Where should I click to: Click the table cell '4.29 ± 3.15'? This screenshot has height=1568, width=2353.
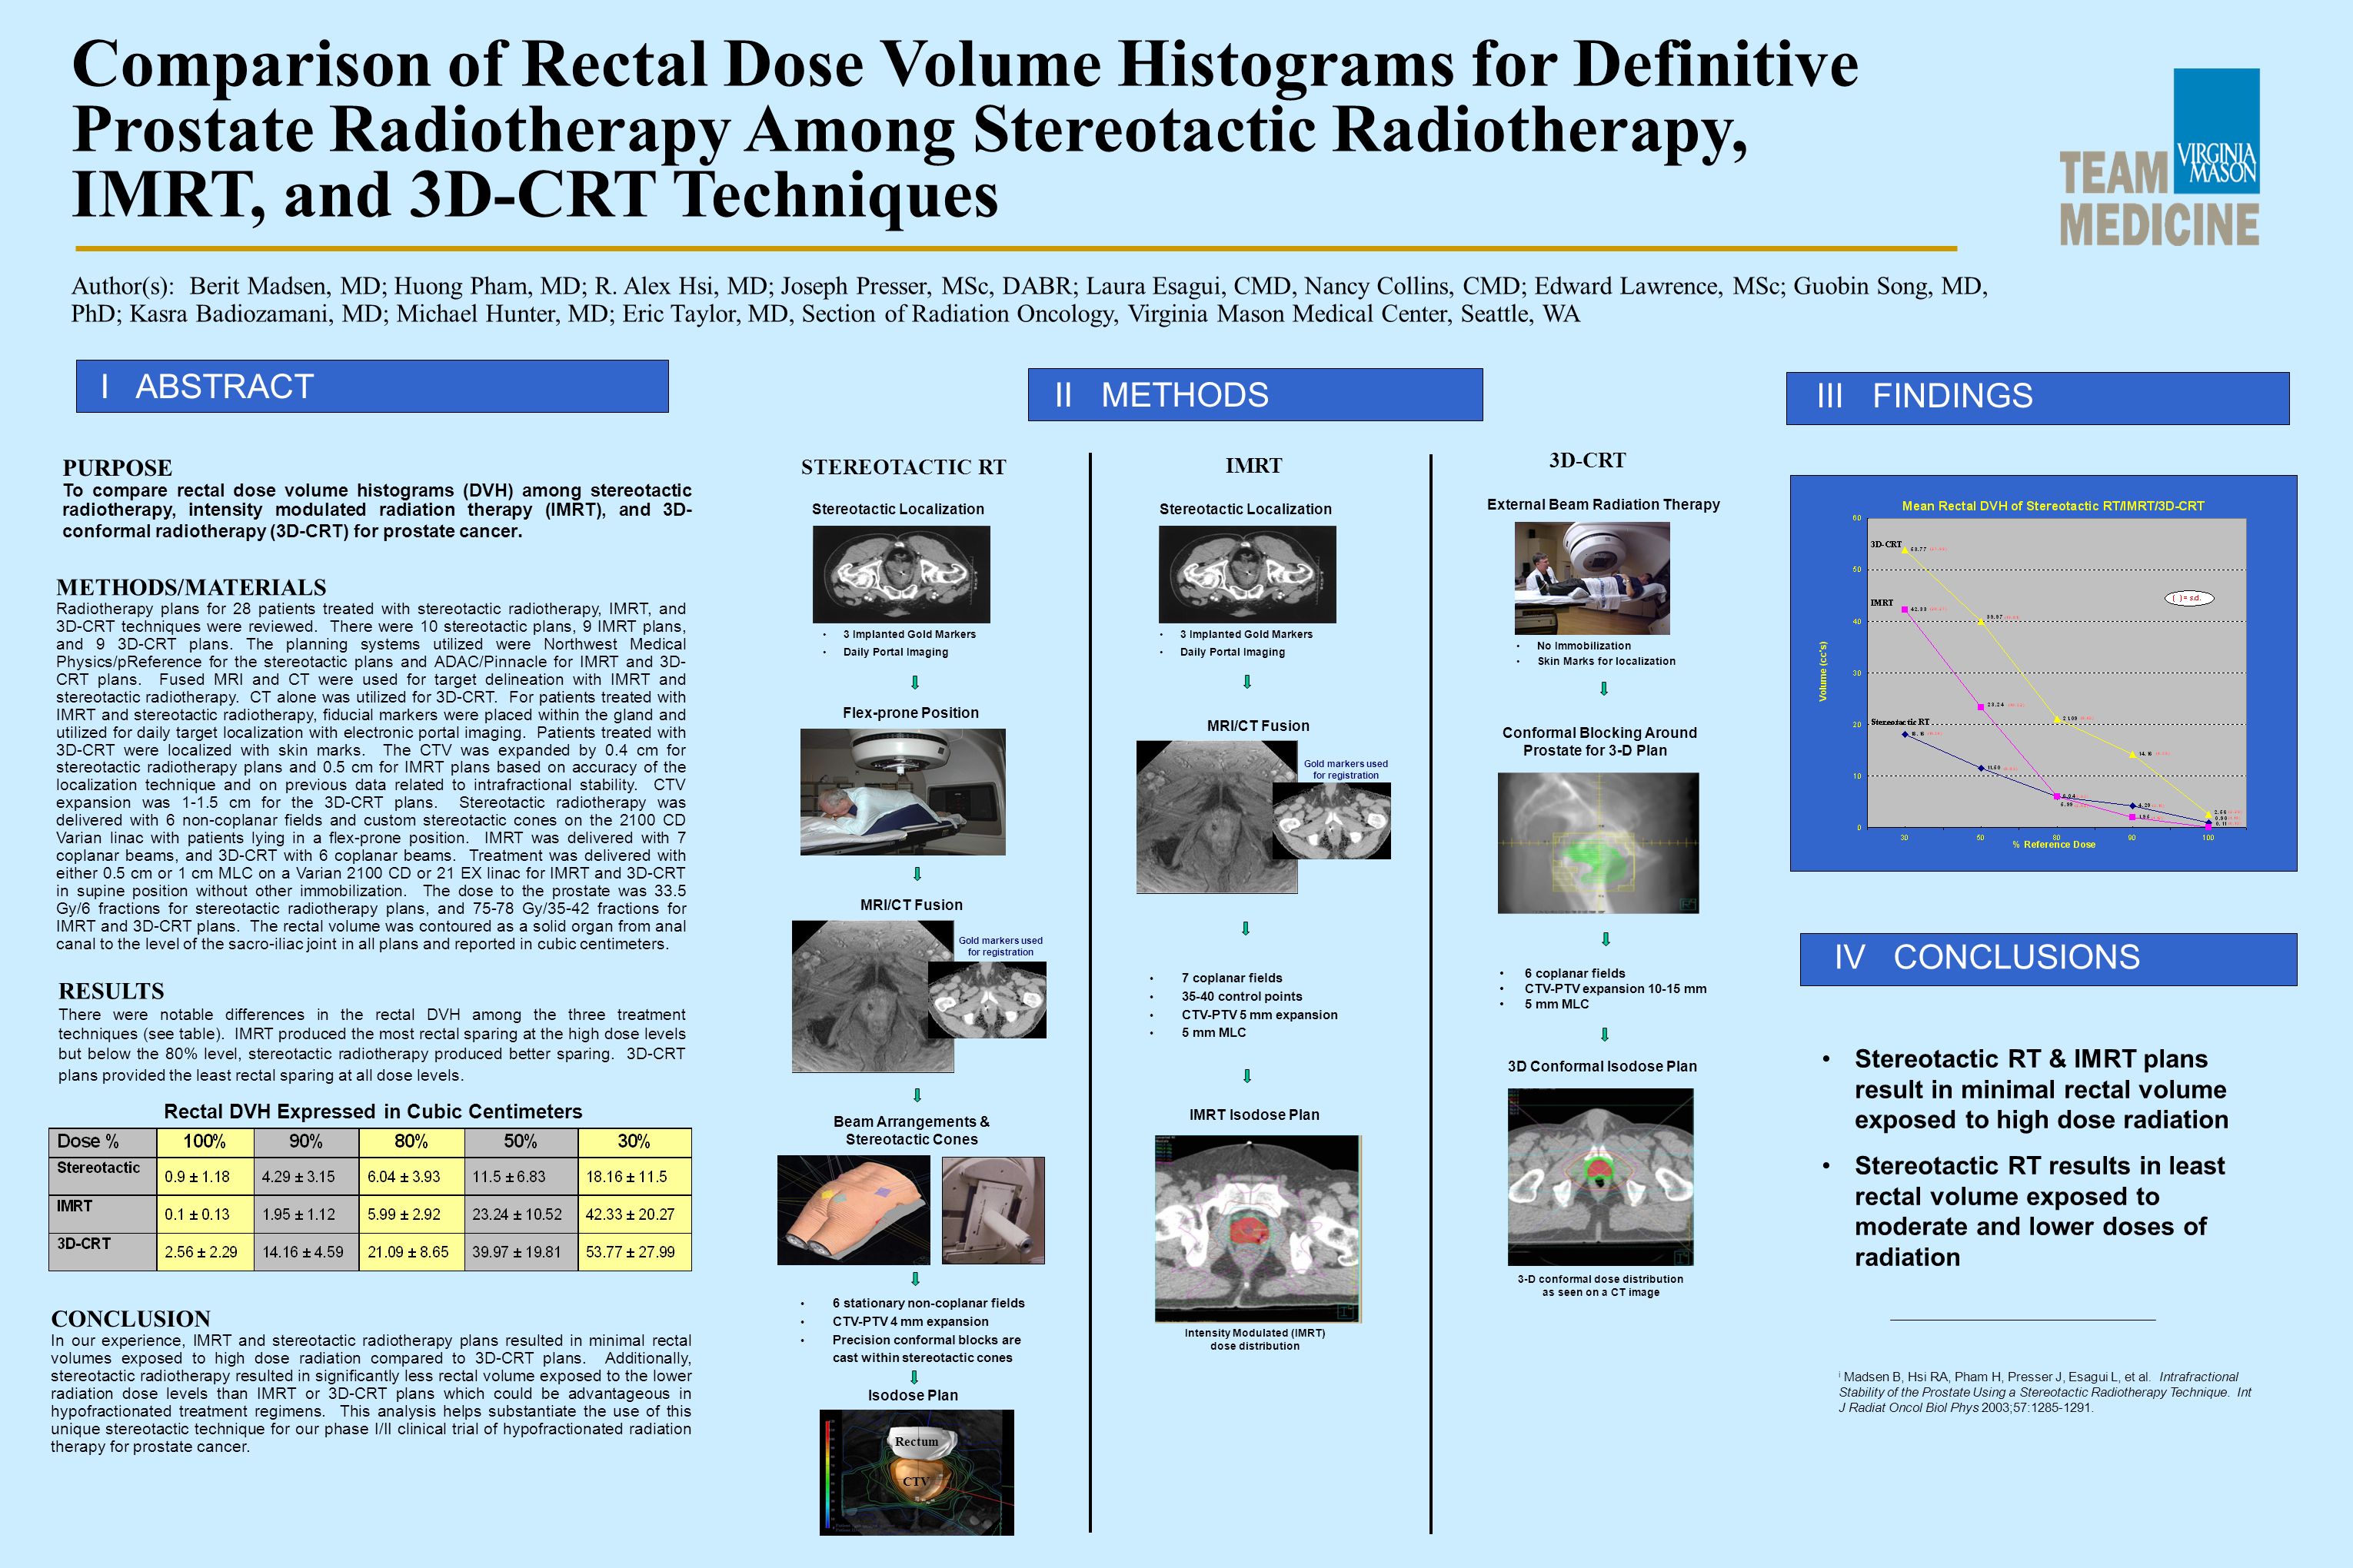[x=306, y=1176]
